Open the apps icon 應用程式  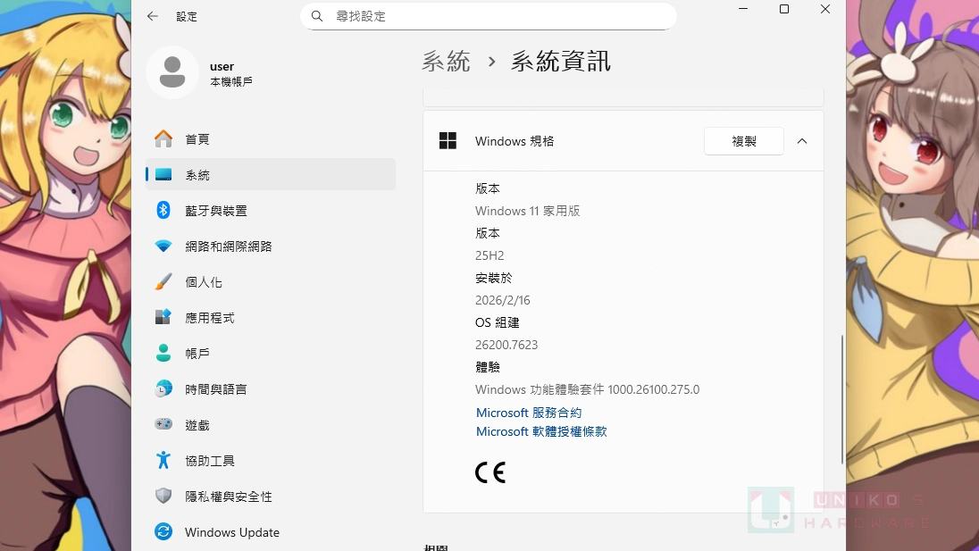(x=163, y=317)
